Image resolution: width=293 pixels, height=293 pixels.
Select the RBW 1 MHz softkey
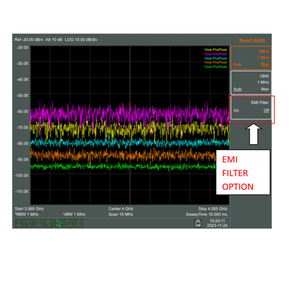point(251,58)
